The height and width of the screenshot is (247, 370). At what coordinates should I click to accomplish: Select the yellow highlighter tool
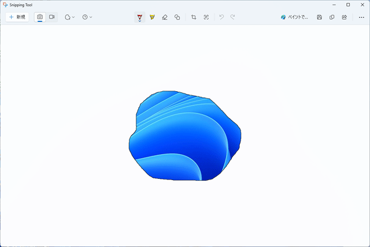pos(152,17)
